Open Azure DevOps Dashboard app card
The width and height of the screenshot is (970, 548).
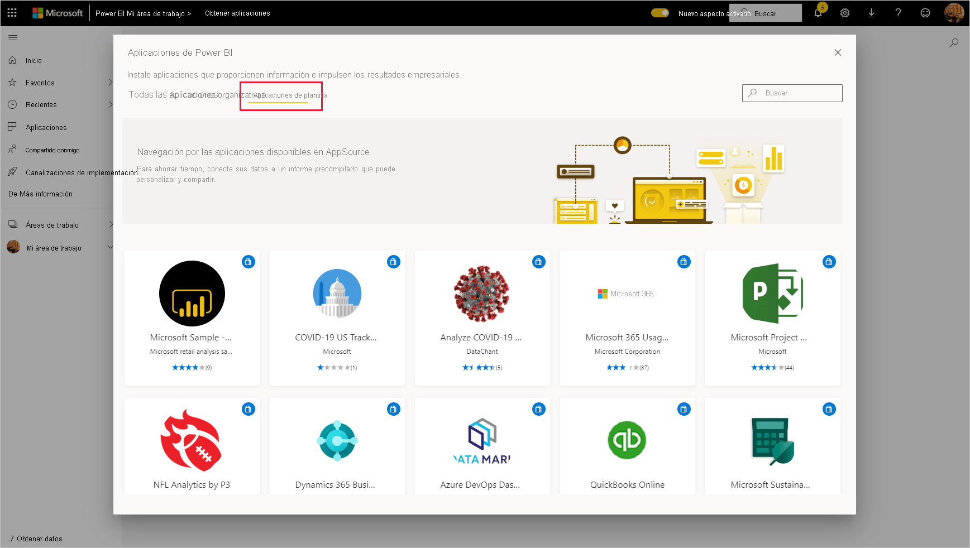pyautogui.click(x=482, y=446)
